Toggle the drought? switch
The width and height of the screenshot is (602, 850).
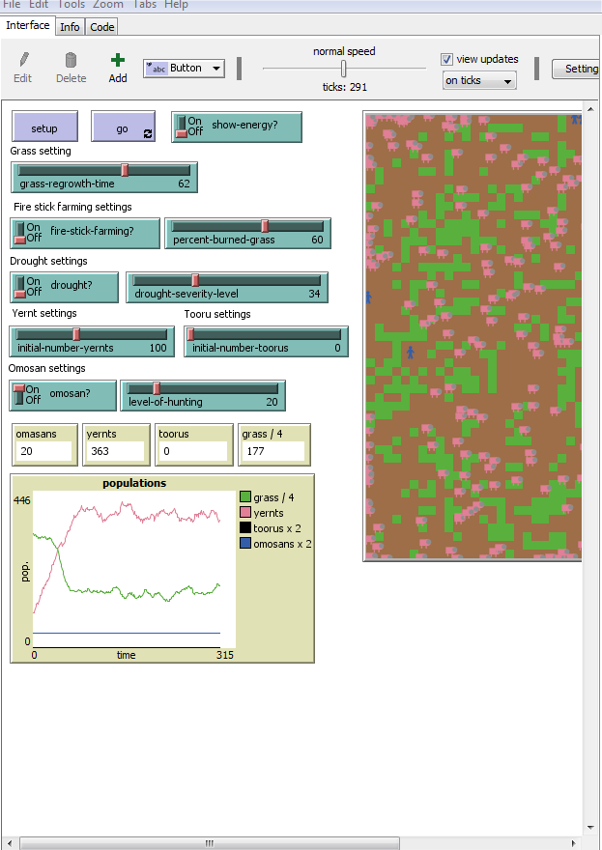point(64,287)
